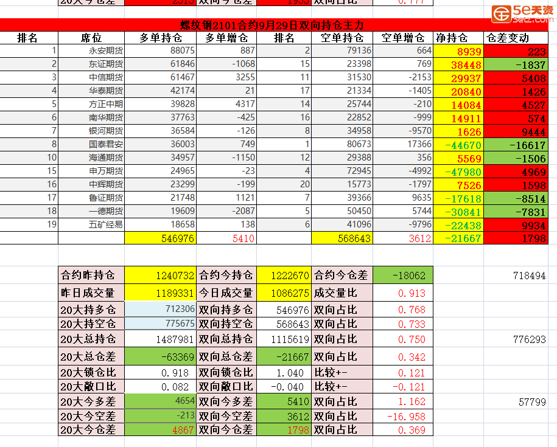Click the 五矿经易 seat cell
The image size is (557, 447).
click(91, 224)
